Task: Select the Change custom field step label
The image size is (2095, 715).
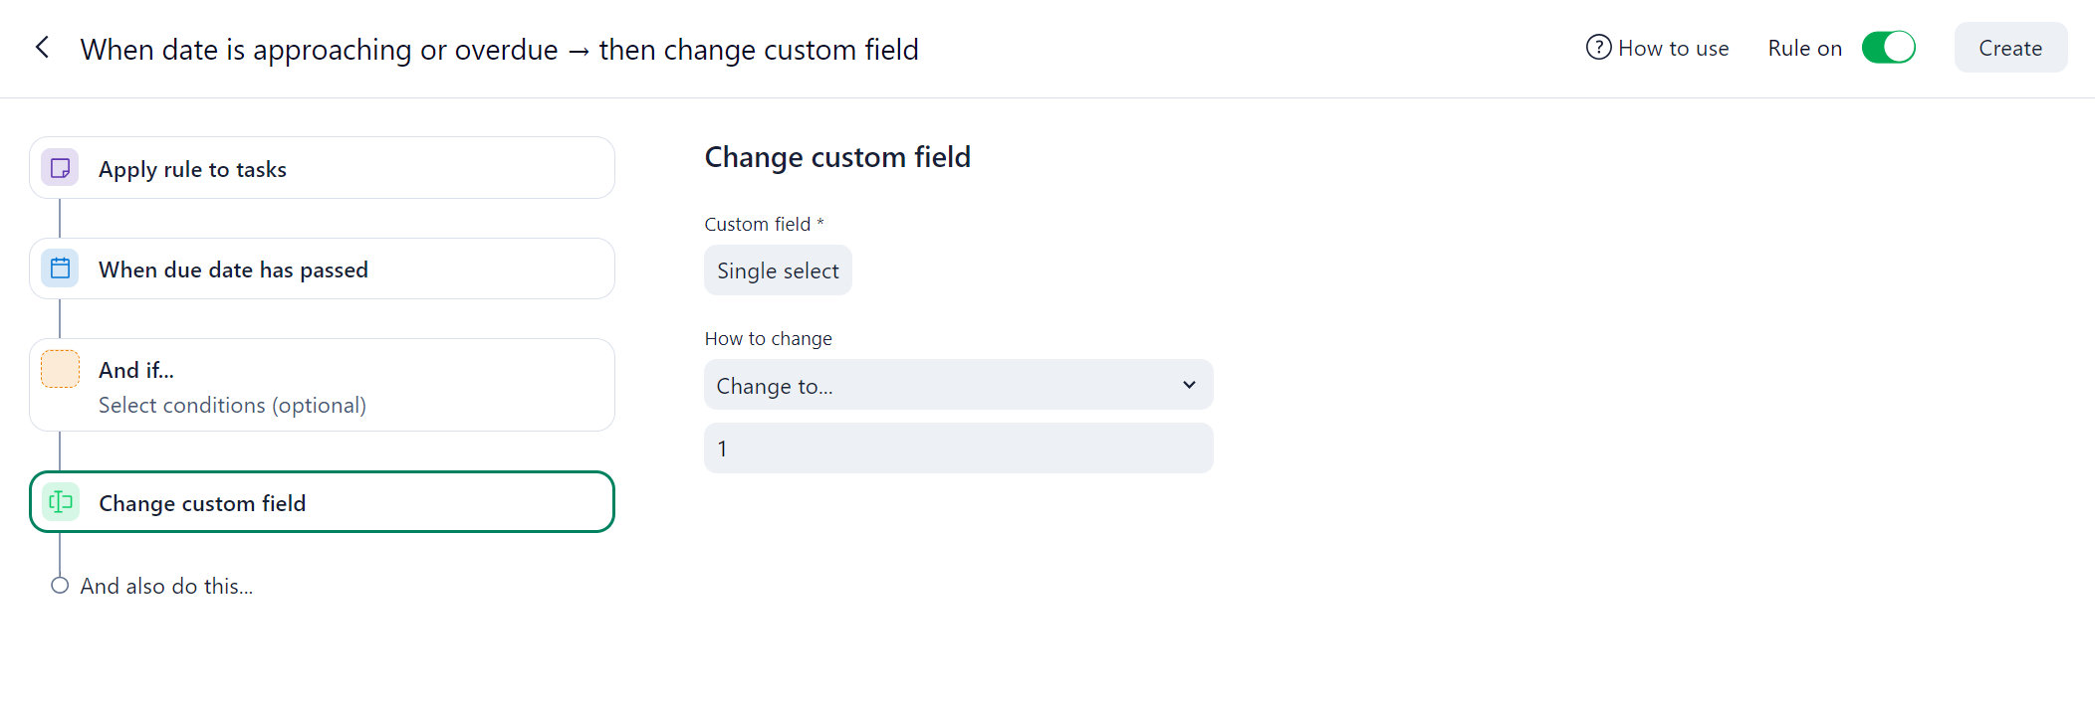Action: (202, 504)
